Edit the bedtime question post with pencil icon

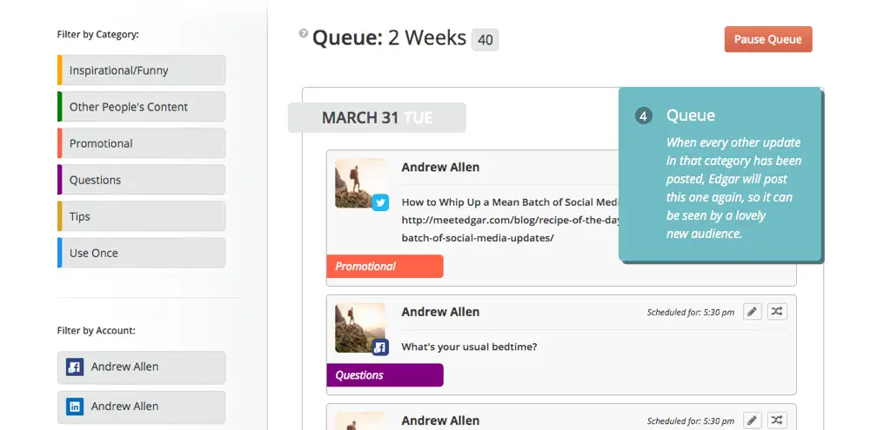pos(752,312)
